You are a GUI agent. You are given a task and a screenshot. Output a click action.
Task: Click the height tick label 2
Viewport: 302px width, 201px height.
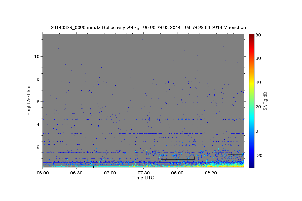pyautogui.click(x=38, y=147)
